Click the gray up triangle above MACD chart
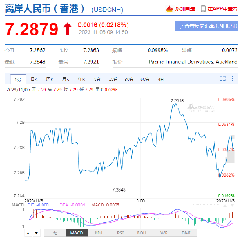The image size is (241, 237). pyautogui.click(x=225, y=205)
